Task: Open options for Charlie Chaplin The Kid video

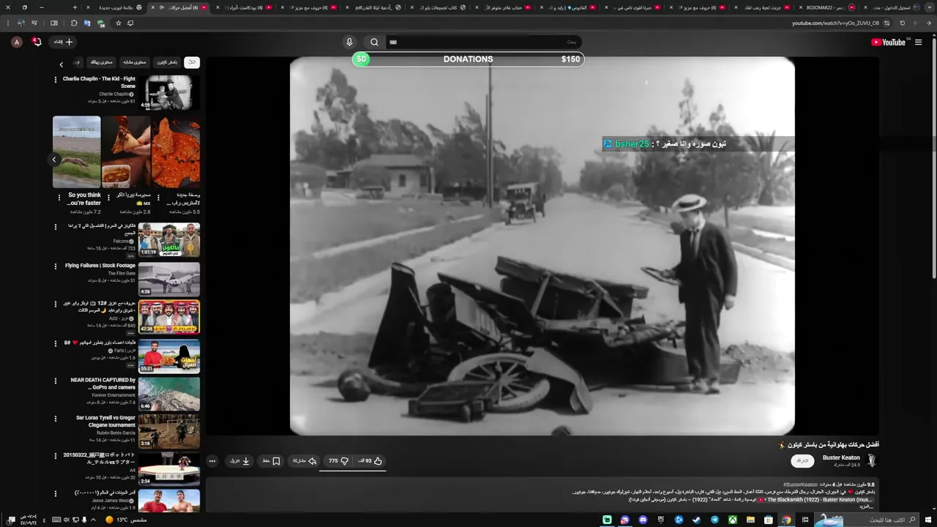Action: [x=55, y=79]
